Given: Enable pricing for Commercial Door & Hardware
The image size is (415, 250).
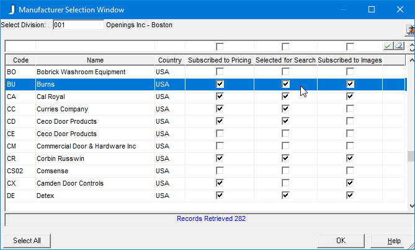Looking at the screenshot, I should click(x=220, y=146).
